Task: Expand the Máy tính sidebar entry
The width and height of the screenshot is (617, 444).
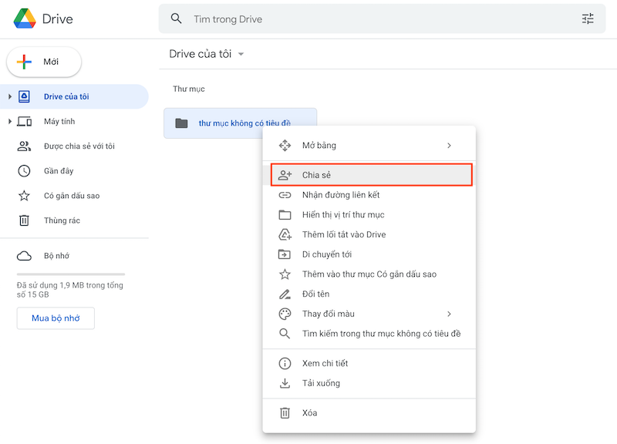Action: 9,121
